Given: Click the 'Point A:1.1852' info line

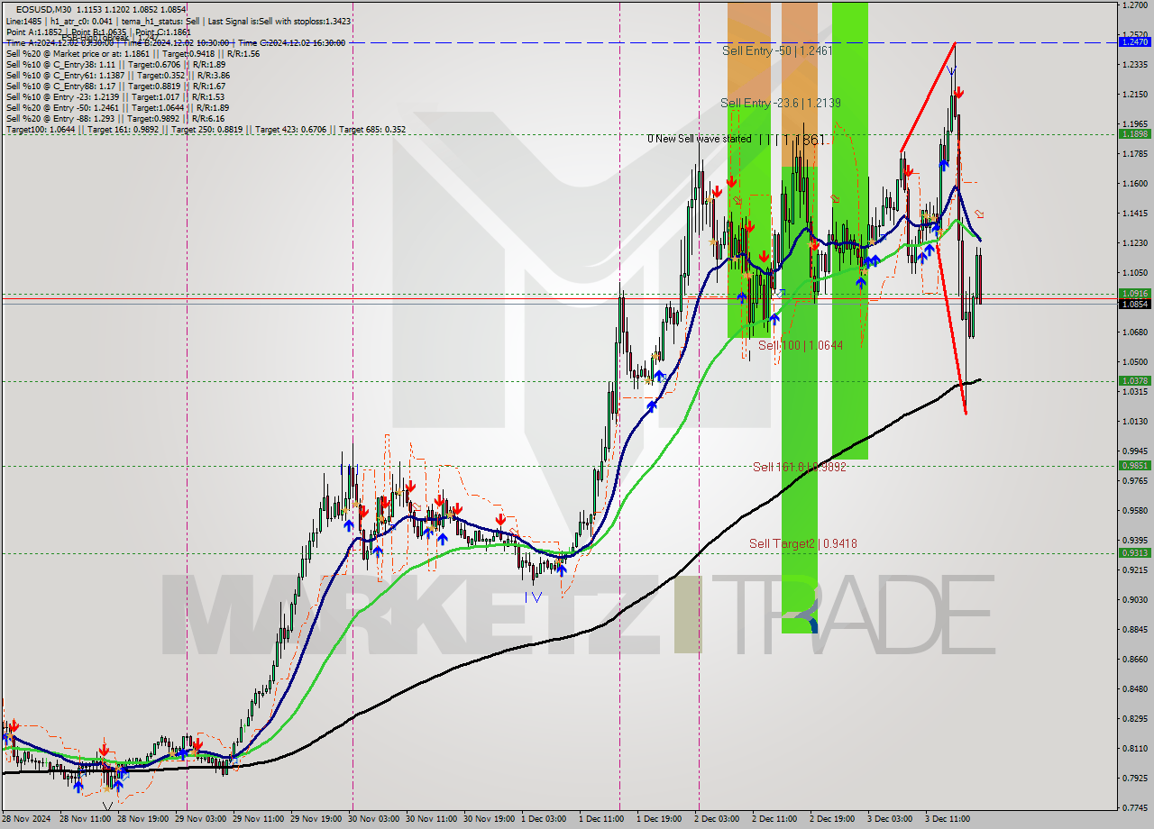Looking at the screenshot, I should pyautogui.click(x=98, y=32).
